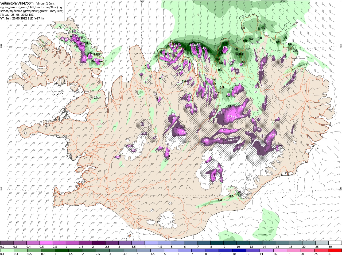This screenshot has width=342, height=256.
Task: Pick the light violet 14 rain legend swatch
Action: click(266, 250)
